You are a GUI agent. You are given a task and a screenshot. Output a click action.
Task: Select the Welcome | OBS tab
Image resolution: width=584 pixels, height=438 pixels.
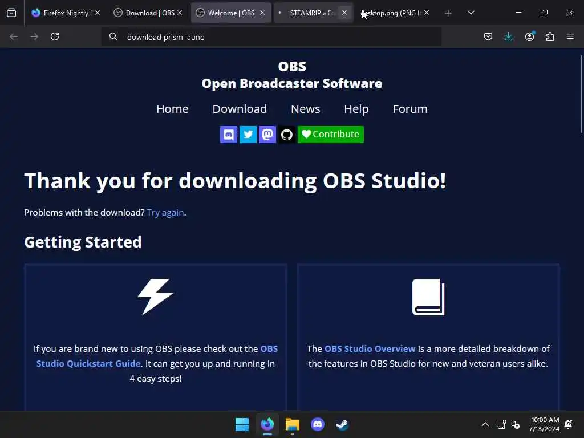click(231, 13)
